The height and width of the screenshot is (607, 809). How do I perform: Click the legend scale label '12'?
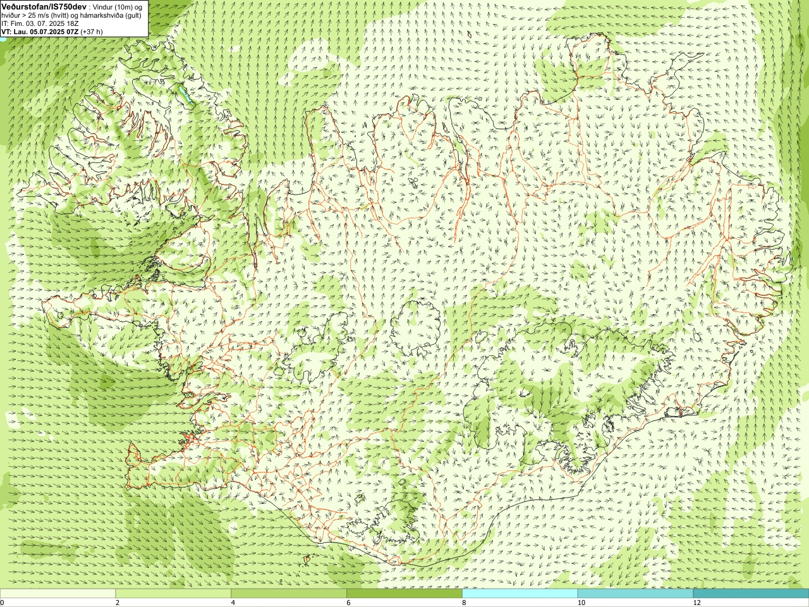pos(696,603)
